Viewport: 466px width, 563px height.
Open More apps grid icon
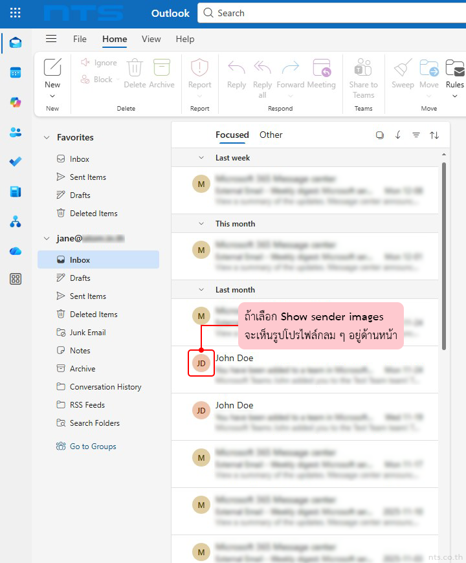16,279
